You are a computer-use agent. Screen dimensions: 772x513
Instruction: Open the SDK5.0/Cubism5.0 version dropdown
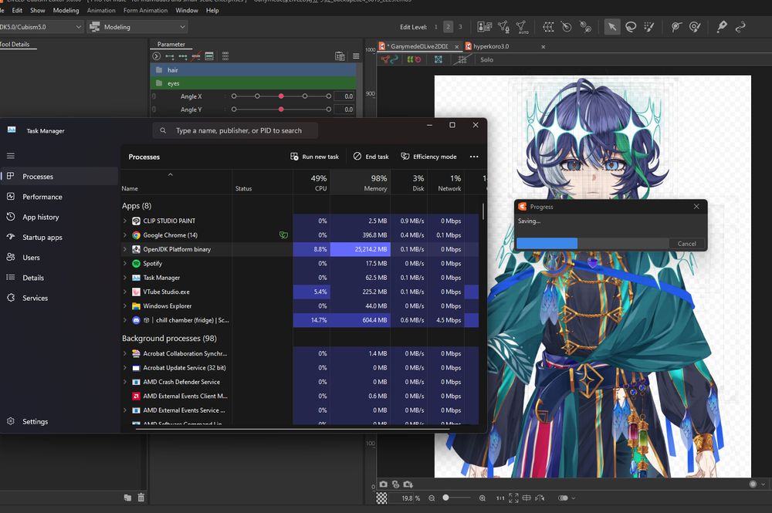pos(40,27)
